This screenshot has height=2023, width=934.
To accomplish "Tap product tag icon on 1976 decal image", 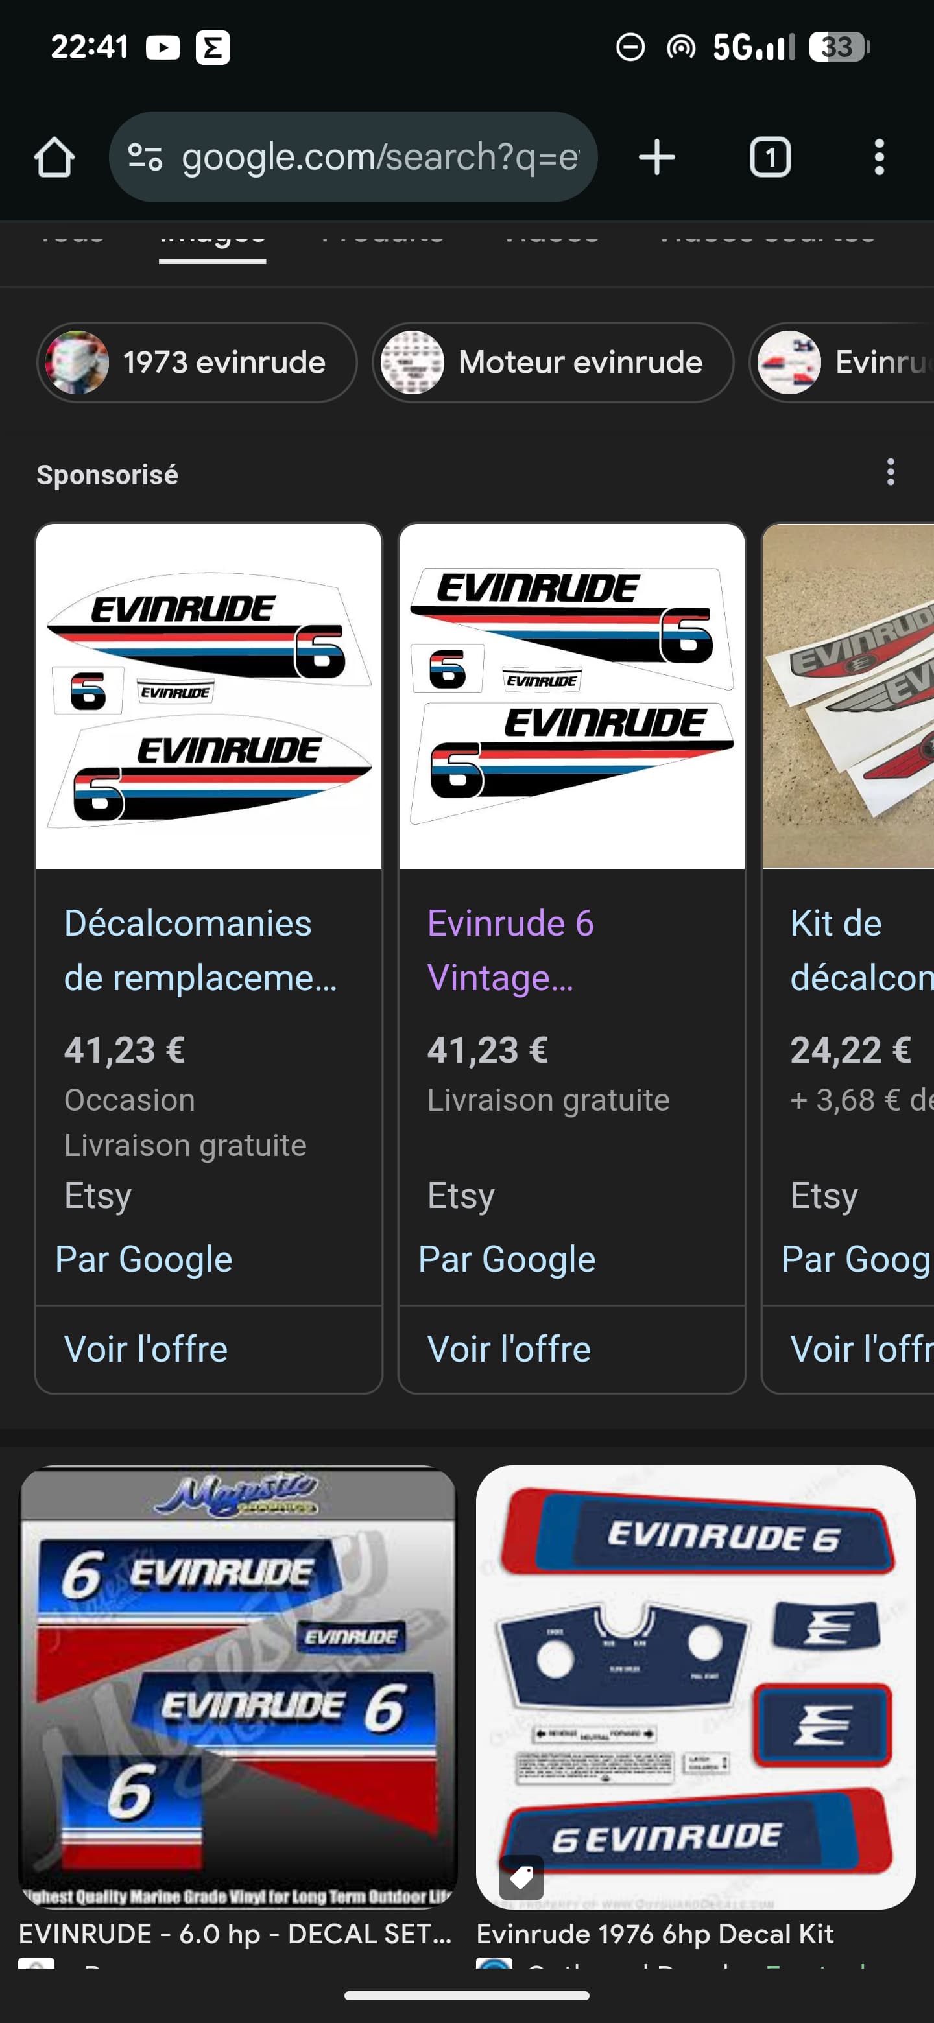I will point(521,1878).
